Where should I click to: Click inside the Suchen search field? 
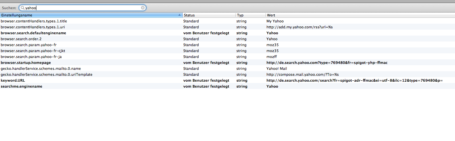pyautogui.click(x=83, y=8)
